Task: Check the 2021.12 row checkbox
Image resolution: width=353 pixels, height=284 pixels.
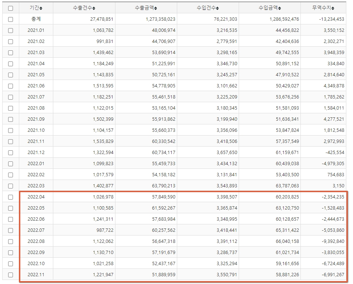Action: 11,153
